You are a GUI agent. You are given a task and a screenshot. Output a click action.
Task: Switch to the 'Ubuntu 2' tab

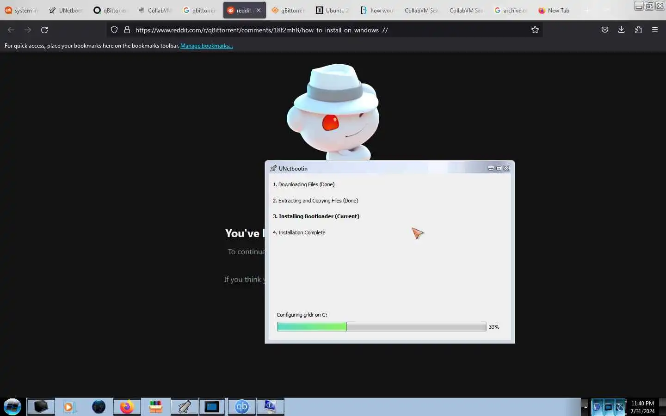[x=333, y=10]
